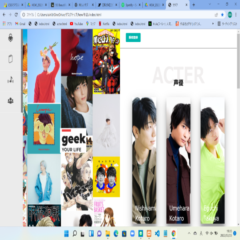
Task: Select the music note sidebar icon
Action: [10, 80]
